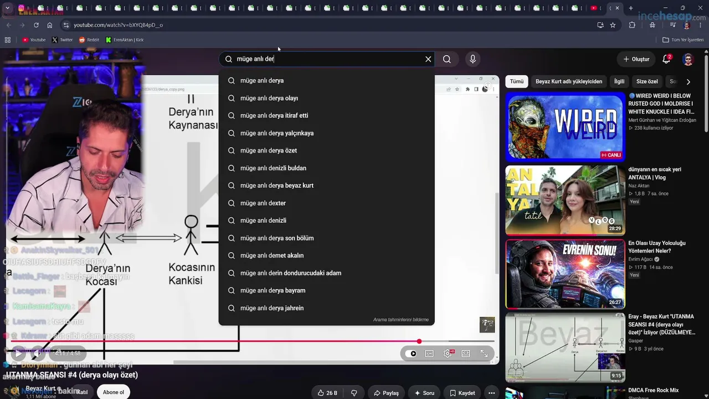The height and width of the screenshot is (399, 709).
Task: Open the Twitter bookmark
Action: (62, 40)
